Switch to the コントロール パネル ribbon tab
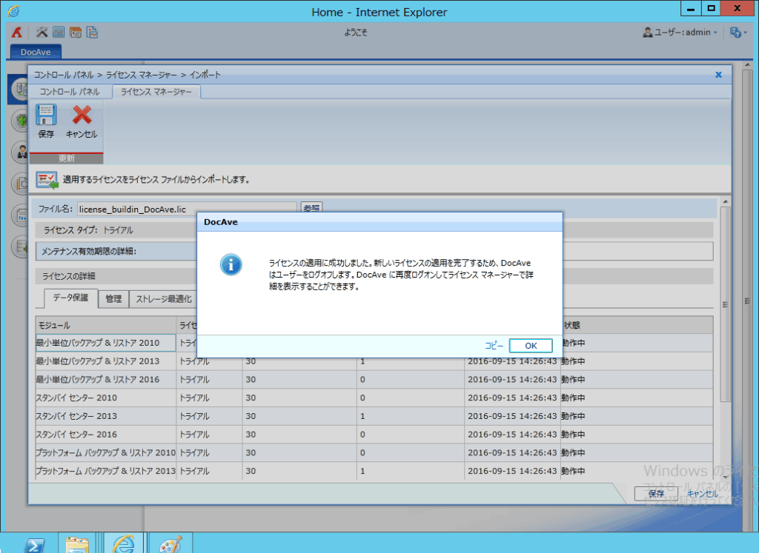The height and width of the screenshot is (553, 759). click(70, 92)
